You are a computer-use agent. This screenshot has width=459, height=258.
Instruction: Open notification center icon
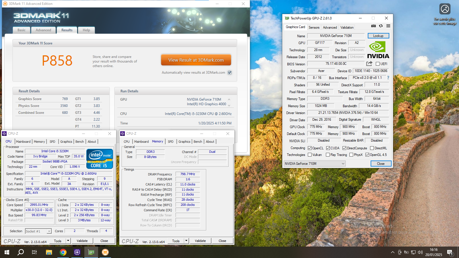click(450, 253)
